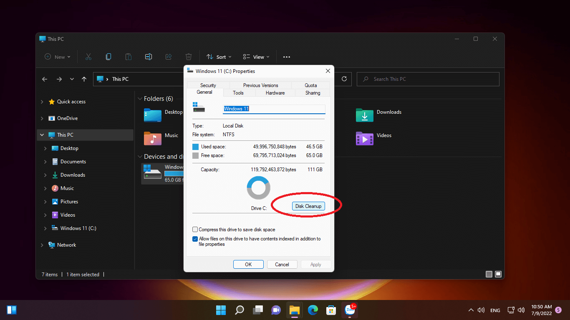Click the Cut scissors icon in File Explorer toolbar
The height and width of the screenshot is (320, 570).
(88, 57)
